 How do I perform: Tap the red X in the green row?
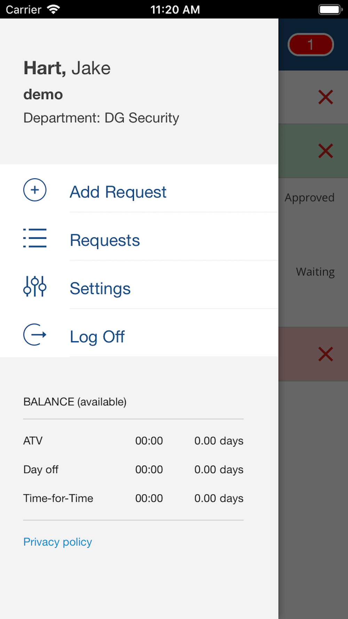[325, 151]
